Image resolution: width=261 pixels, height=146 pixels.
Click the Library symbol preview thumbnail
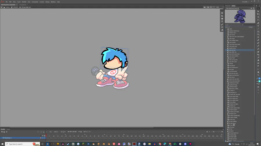[240, 16]
